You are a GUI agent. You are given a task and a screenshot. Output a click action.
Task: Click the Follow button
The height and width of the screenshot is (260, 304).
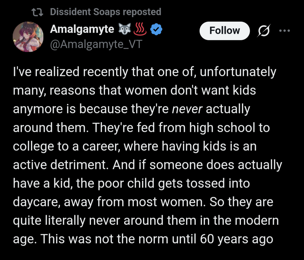click(224, 30)
